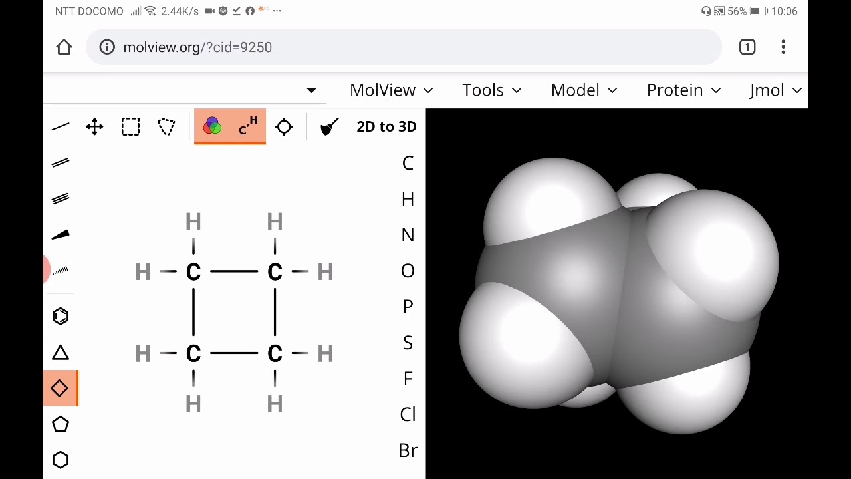The width and height of the screenshot is (851, 479).
Task: Select the wedge bond tool
Action: [x=61, y=235]
